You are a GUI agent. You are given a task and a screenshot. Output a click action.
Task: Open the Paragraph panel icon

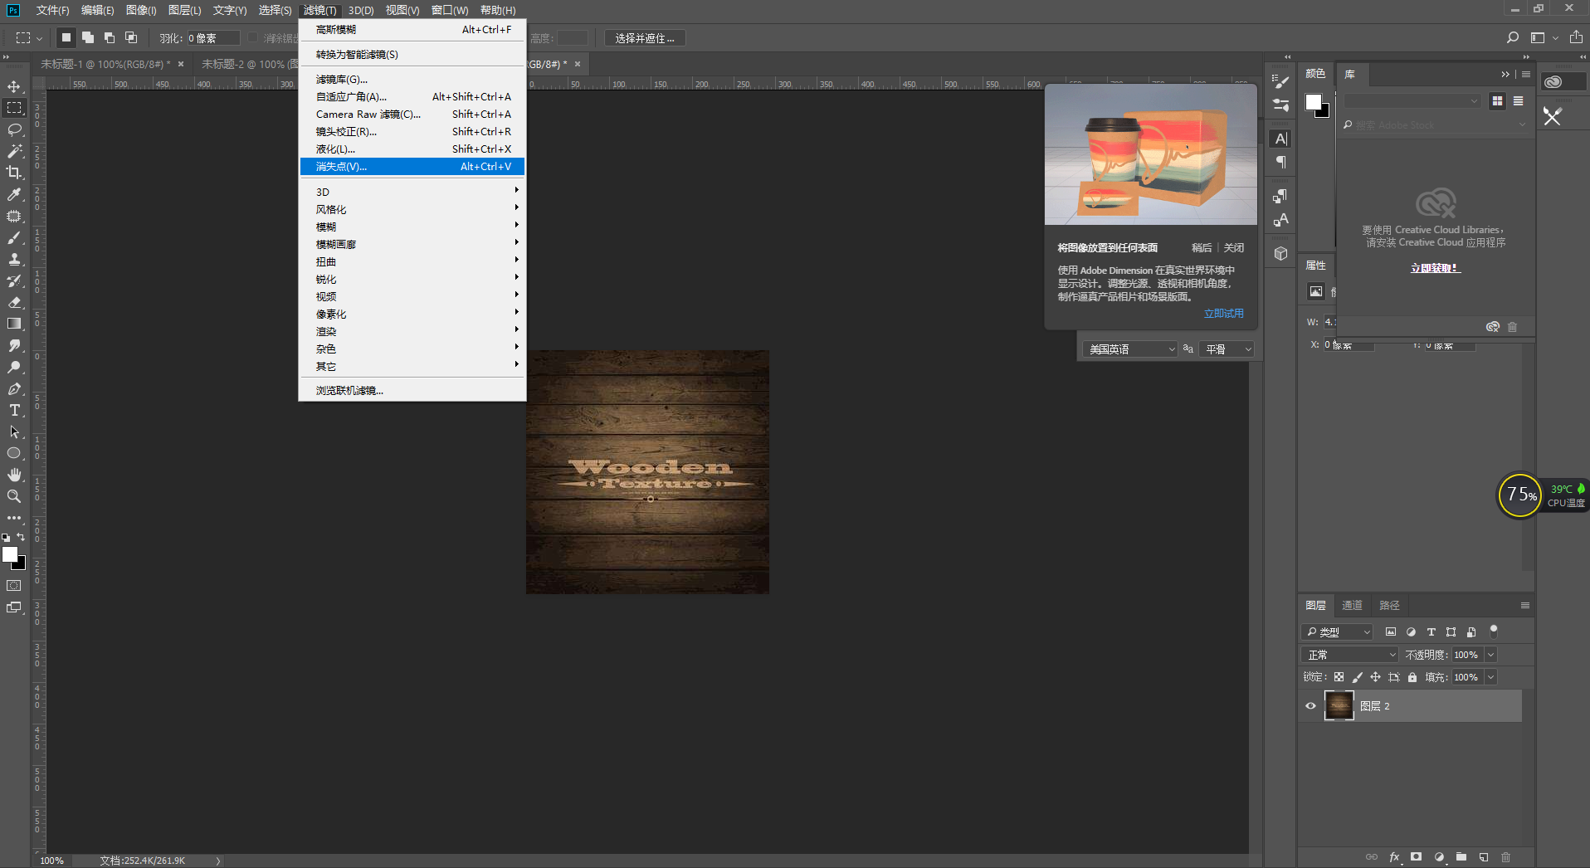(x=1280, y=162)
